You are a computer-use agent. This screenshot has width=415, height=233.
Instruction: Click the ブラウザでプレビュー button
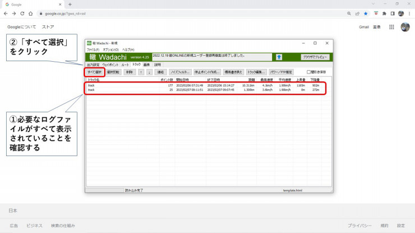tap(315, 57)
